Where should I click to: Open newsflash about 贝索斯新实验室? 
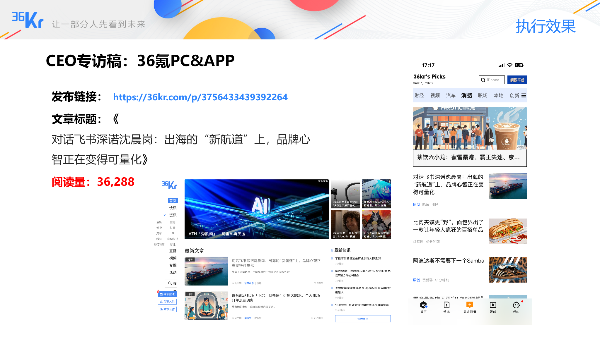363,290
